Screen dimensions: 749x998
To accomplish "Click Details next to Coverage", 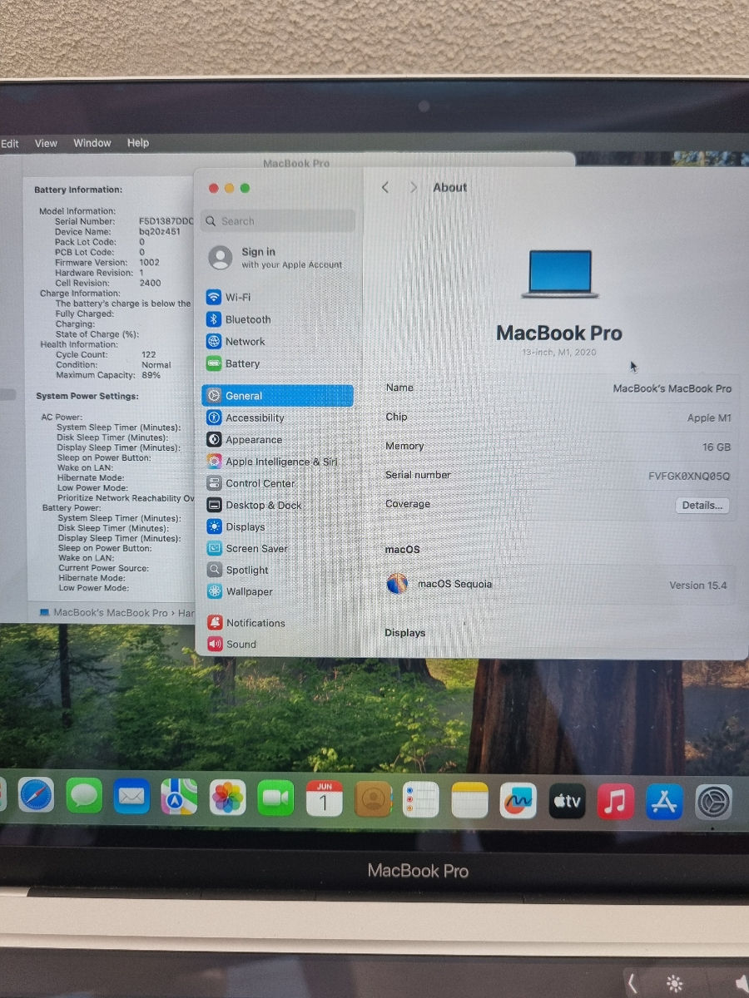I will tap(702, 505).
